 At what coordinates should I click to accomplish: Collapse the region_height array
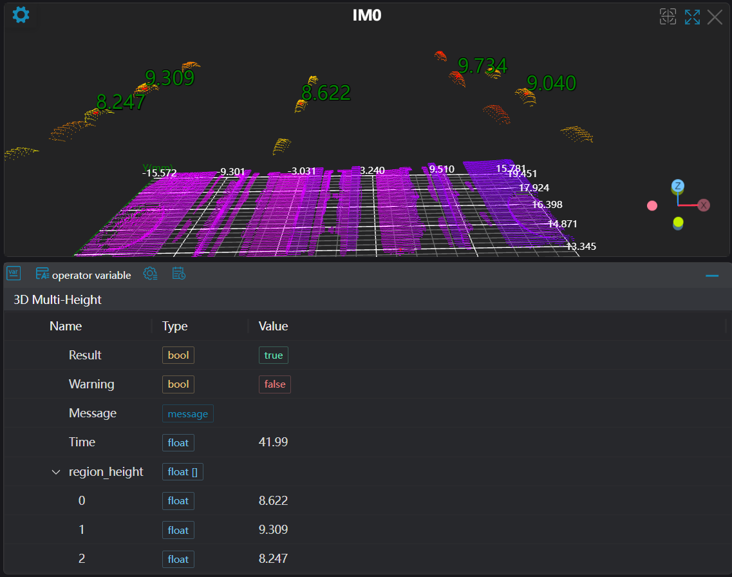point(56,472)
